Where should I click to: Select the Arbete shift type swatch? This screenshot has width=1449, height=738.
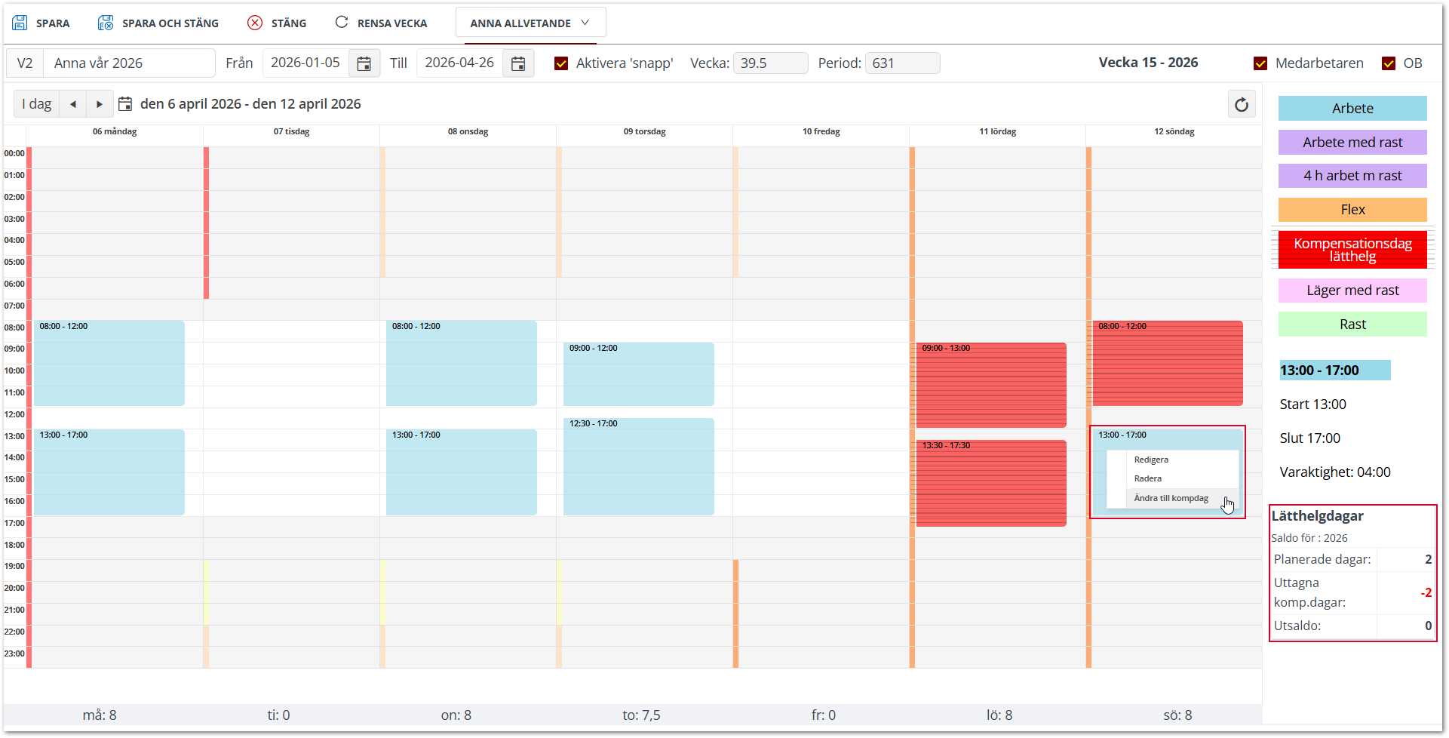click(x=1352, y=109)
